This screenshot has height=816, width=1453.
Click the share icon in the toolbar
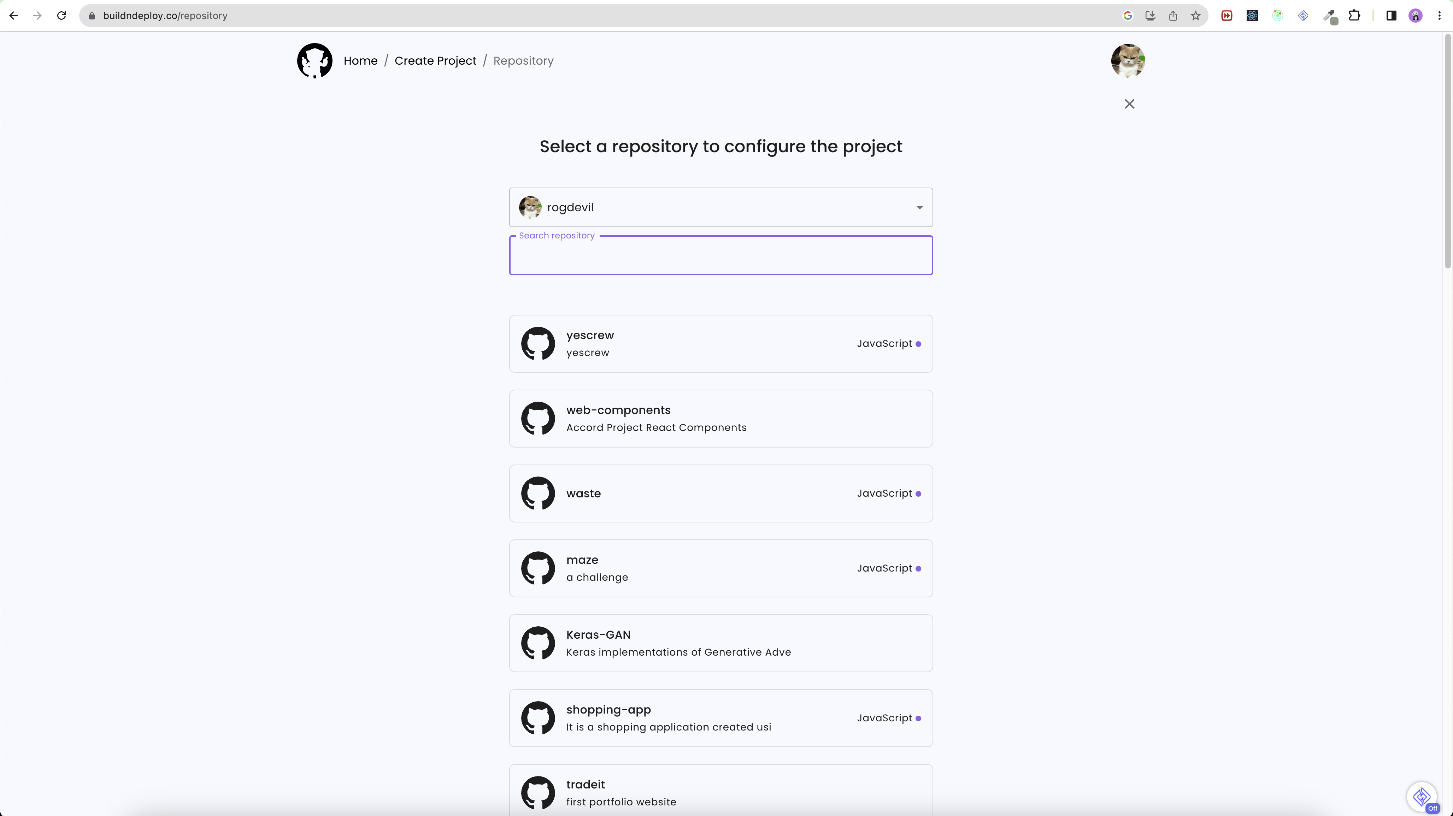tap(1173, 15)
